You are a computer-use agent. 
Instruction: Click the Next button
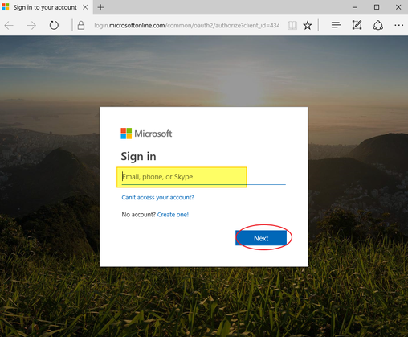pos(261,238)
